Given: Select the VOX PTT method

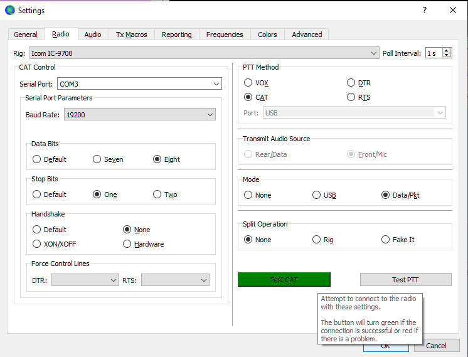Looking at the screenshot, I should 248,83.
